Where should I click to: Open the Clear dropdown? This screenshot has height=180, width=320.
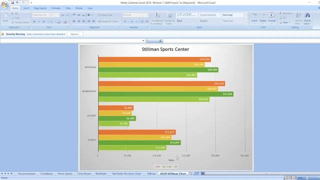(285, 22)
